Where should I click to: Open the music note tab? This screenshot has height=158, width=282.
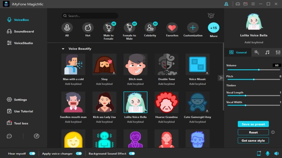tap(268, 52)
